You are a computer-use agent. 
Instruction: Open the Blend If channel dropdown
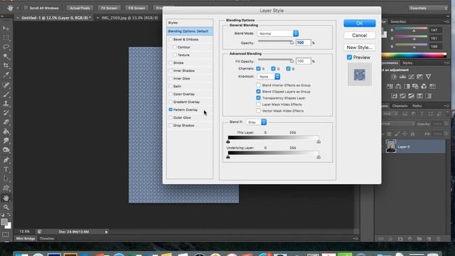pos(256,122)
